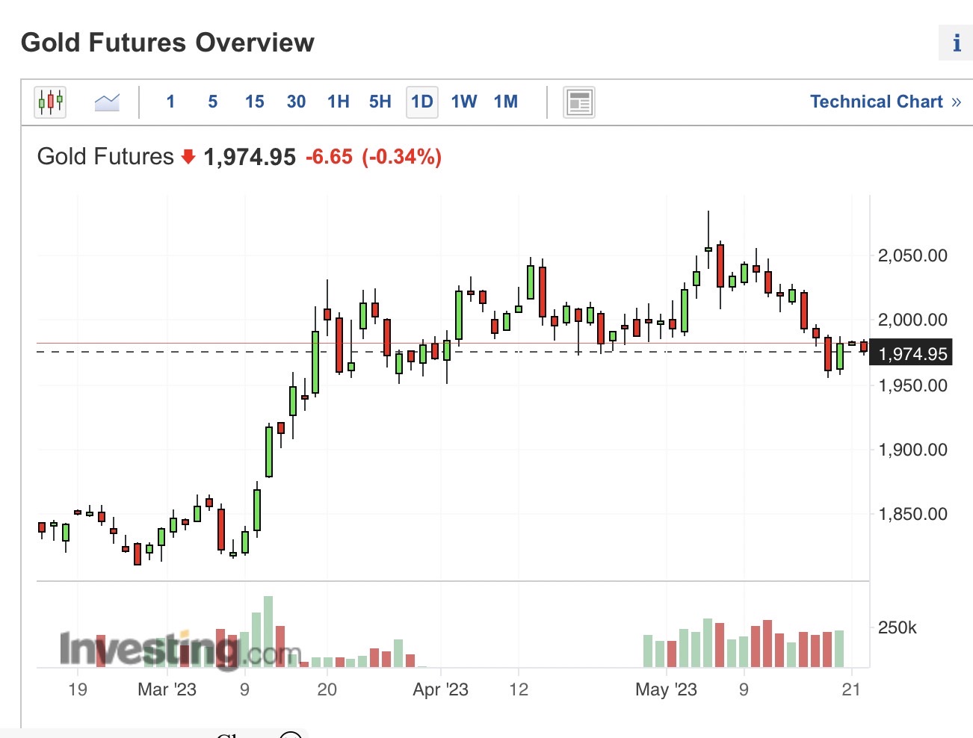Image resolution: width=973 pixels, height=738 pixels.
Task: Click the info icon beside Gold Futures Overview
Action: 956,43
